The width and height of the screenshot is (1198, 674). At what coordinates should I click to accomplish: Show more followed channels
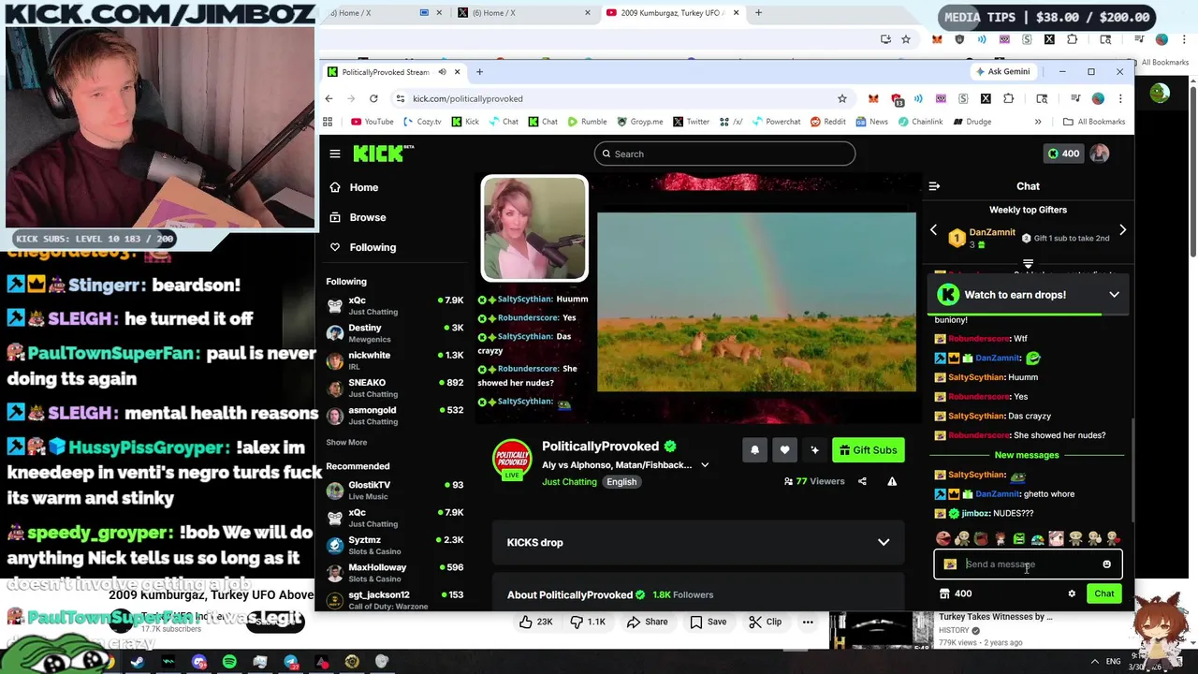[x=346, y=442]
